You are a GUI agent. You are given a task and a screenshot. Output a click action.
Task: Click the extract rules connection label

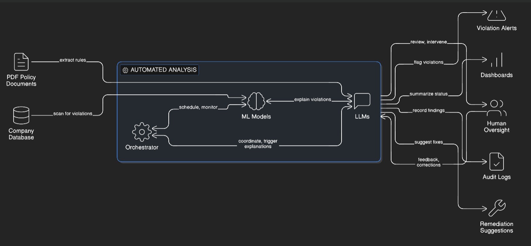(x=72, y=60)
